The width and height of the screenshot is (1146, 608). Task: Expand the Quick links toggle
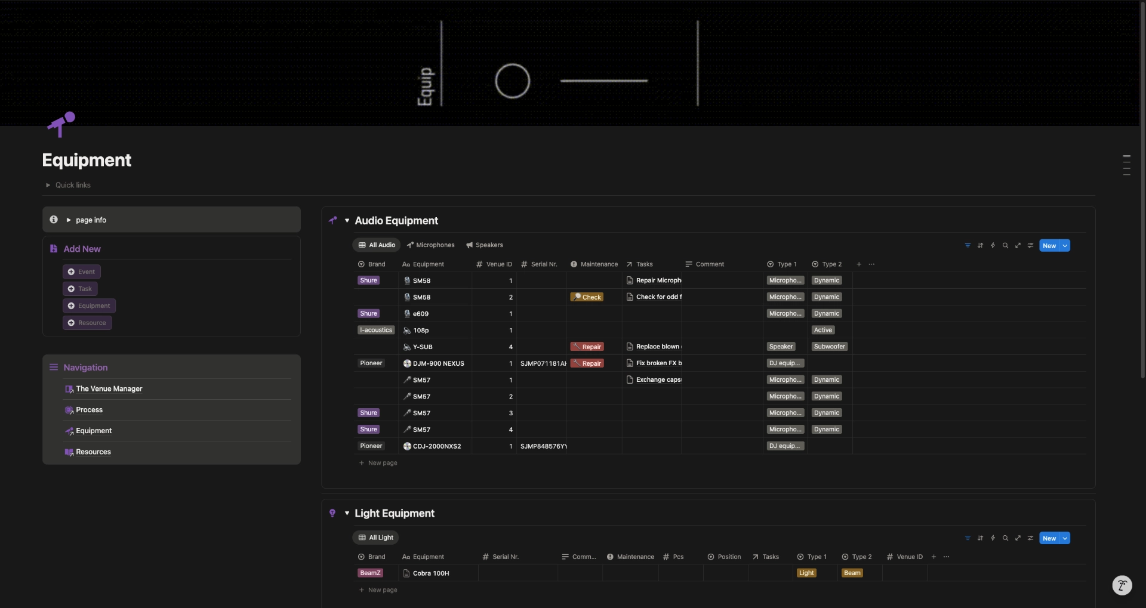point(48,186)
